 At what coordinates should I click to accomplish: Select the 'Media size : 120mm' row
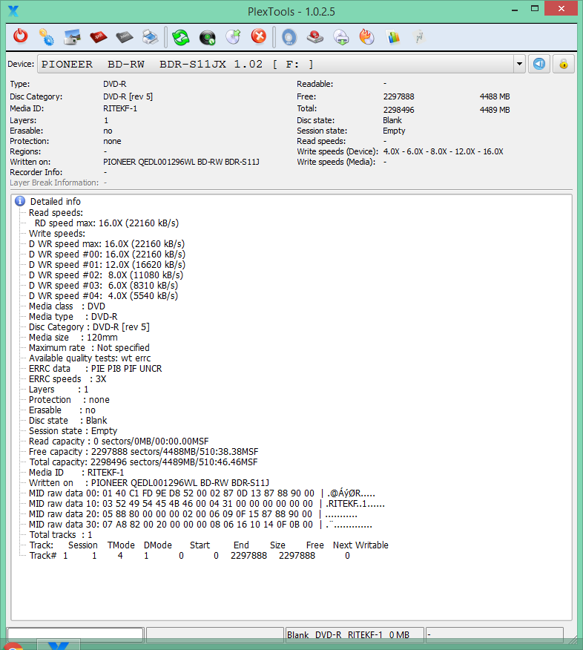73,338
